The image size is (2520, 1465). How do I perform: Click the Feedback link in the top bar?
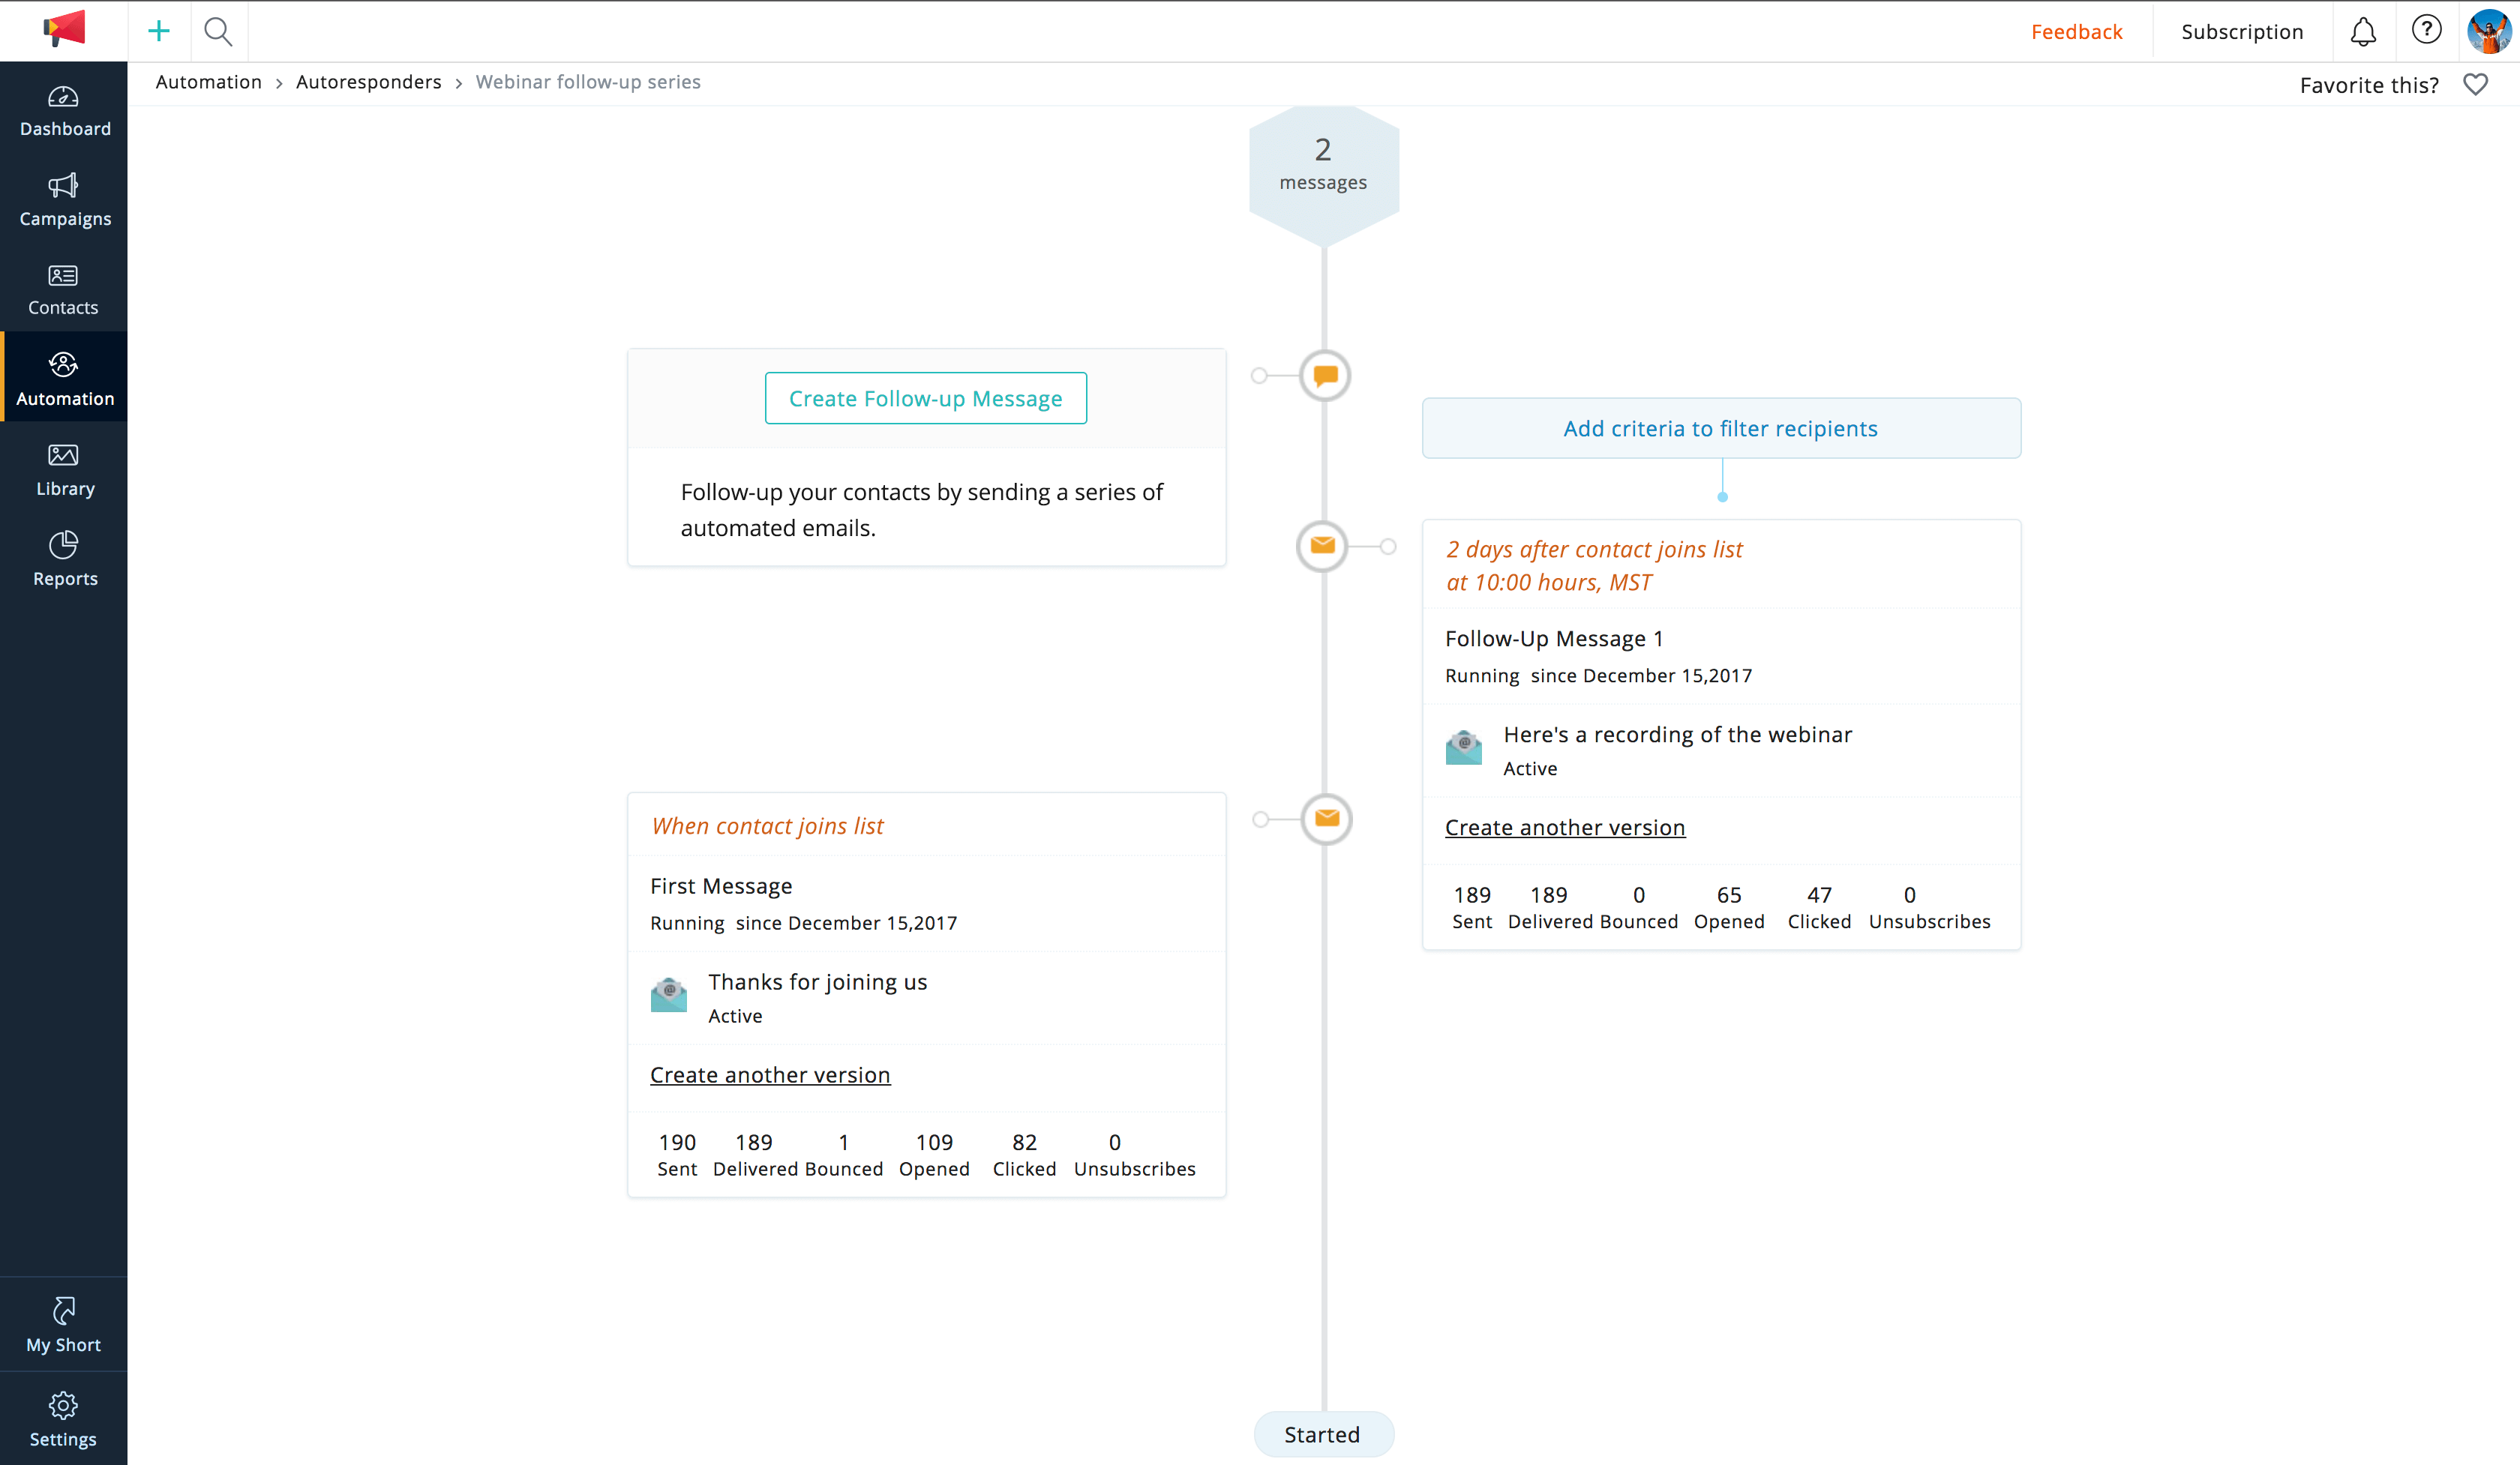[x=2076, y=32]
